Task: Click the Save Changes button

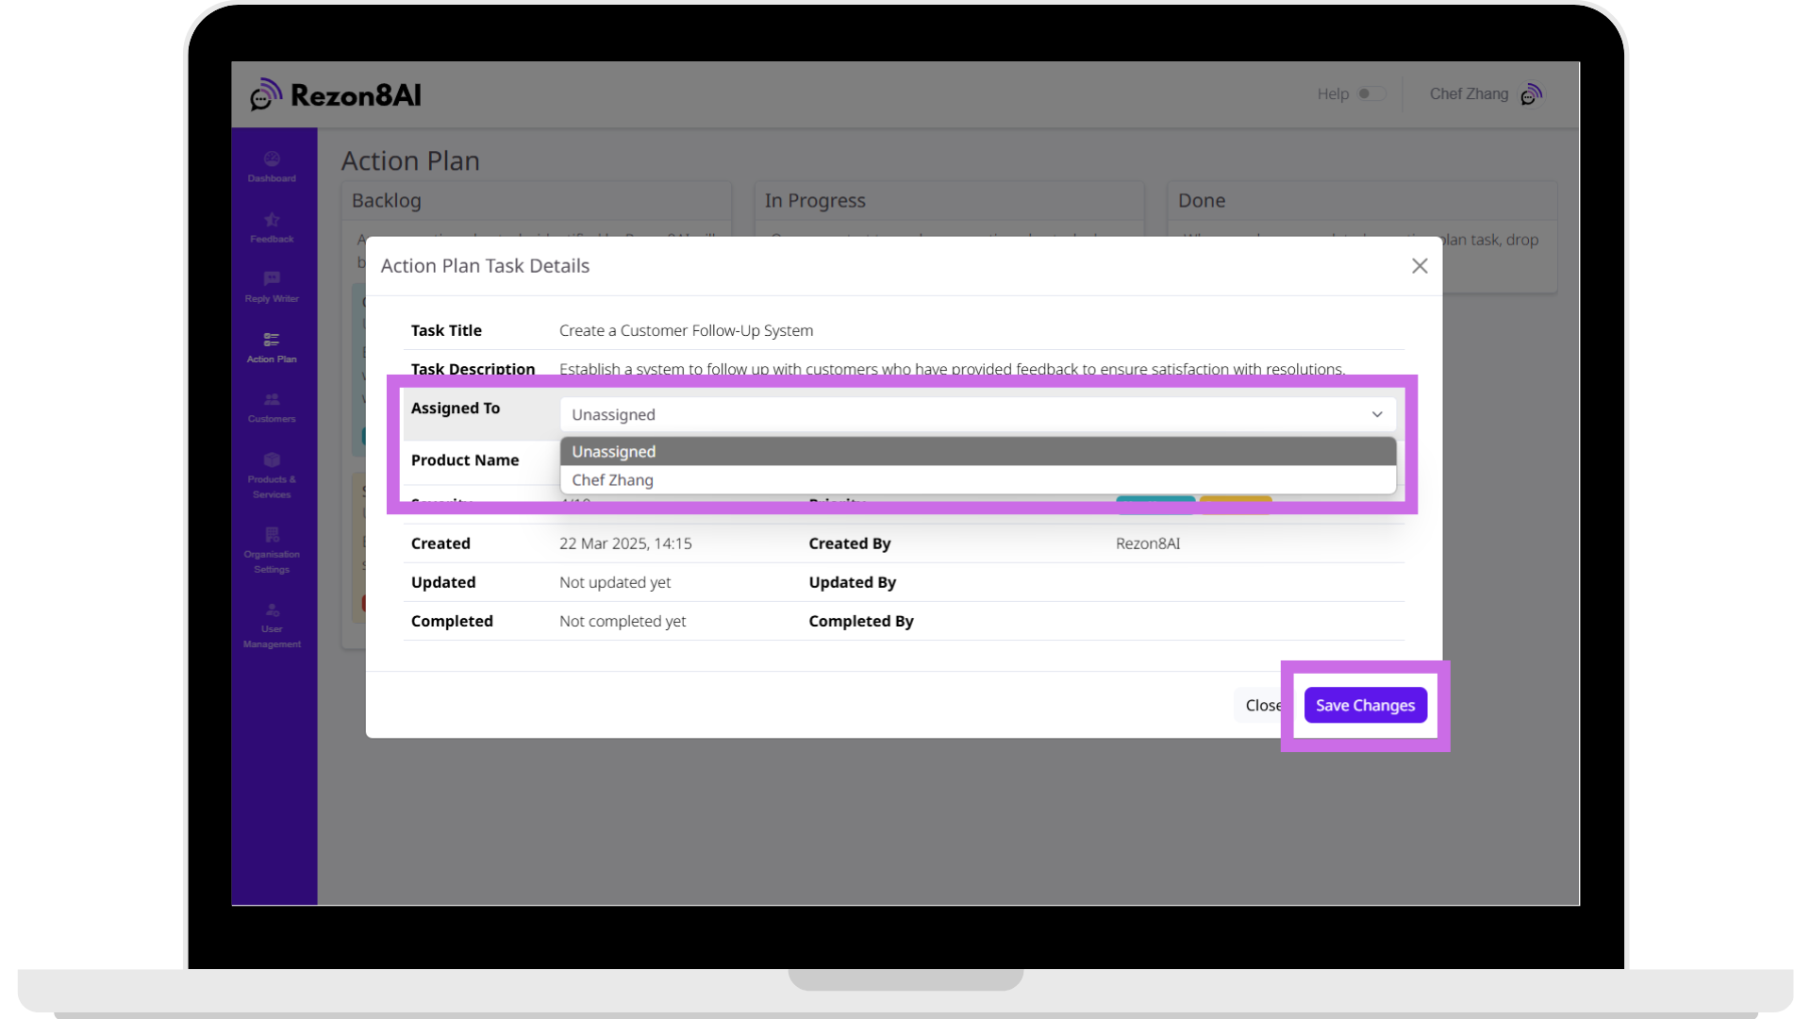Action: point(1365,705)
